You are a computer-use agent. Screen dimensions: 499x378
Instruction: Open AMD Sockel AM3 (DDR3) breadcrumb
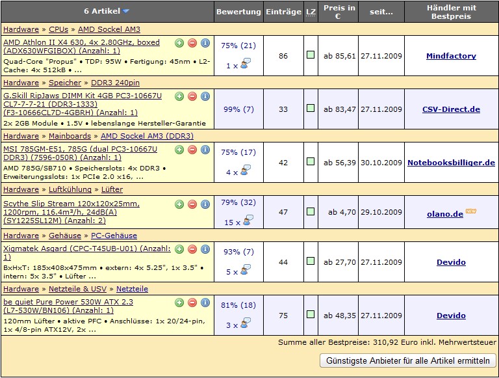point(147,136)
